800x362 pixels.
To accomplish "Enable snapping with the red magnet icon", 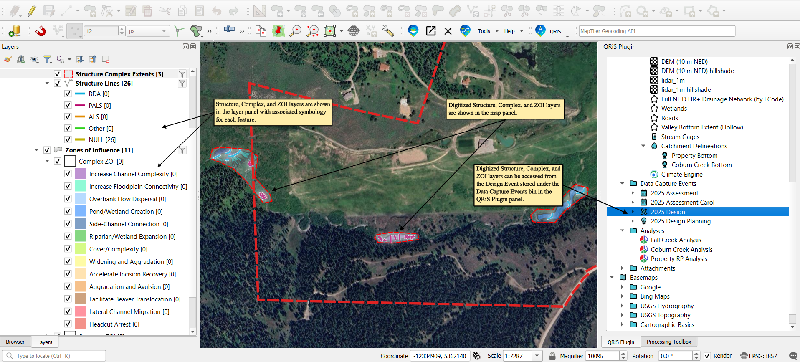I will [41, 31].
